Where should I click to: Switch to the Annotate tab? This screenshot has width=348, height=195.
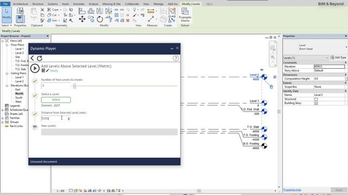click(x=78, y=4)
